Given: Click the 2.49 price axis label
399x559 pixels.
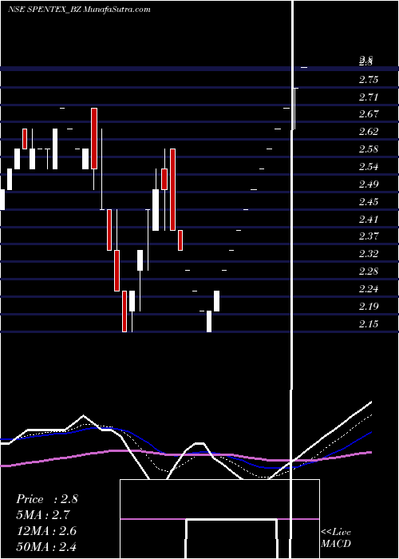Looking at the screenshot, I should [369, 184].
